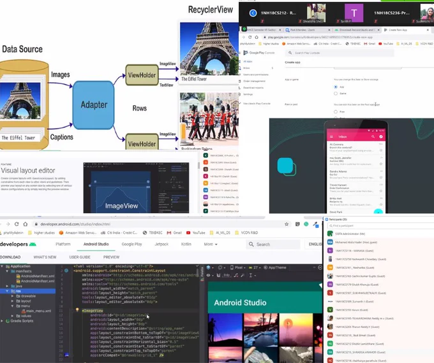434x363 pixels.
Task: Select the Free radio button
Action: coord(336,111)
